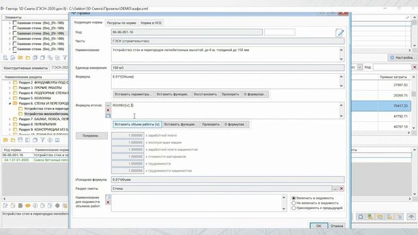
Task: Open Настройка settings button
Action: [402, 57]
